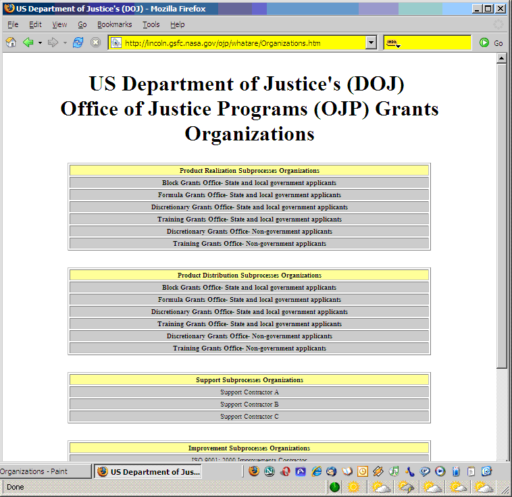Click the Home toolbar icon
This screenshot has width=512, height=497.
(x=11, y=43)
